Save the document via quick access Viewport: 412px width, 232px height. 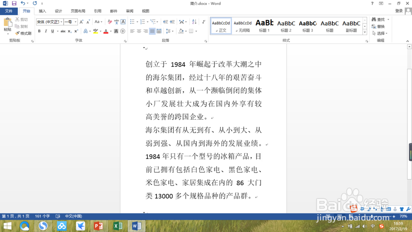pyautogui.click(x=14, y=3)
